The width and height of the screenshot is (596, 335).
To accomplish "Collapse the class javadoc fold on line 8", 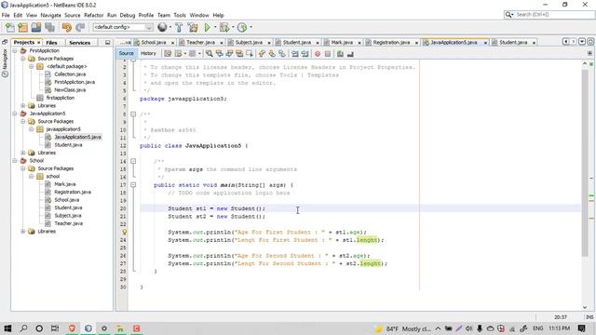I will click(133, 114).
